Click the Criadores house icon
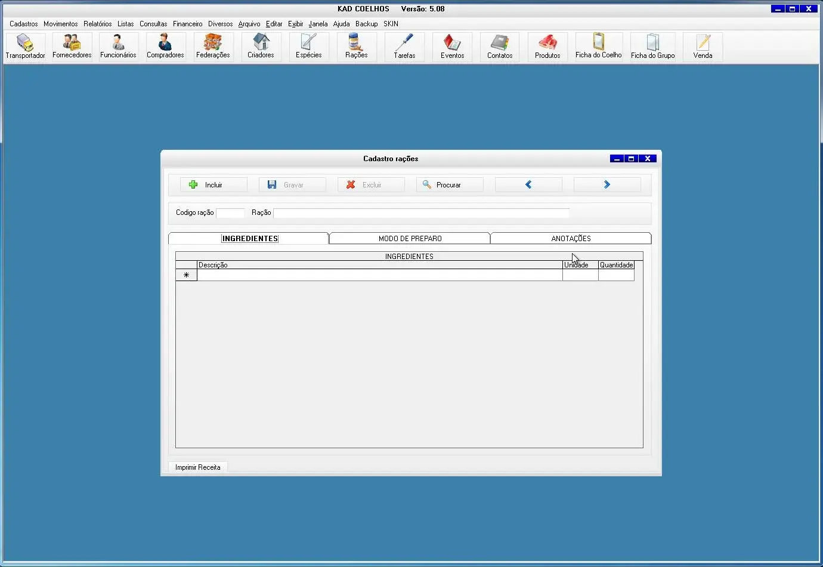Screen dimensions: 823x567 pyautogui.click(x=261, y=47)
